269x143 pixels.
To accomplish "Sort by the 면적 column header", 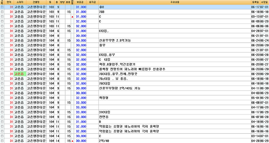I will (x=9, y=2).
